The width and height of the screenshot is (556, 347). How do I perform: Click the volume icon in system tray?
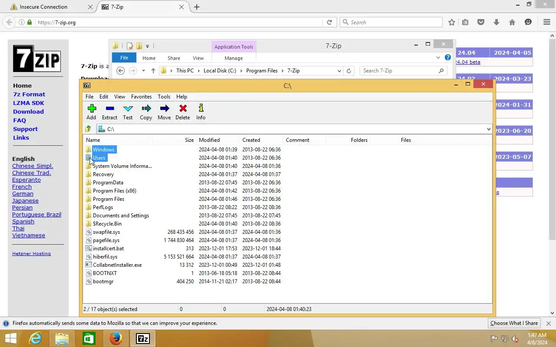pyautogui.click(x=515, y=339)
